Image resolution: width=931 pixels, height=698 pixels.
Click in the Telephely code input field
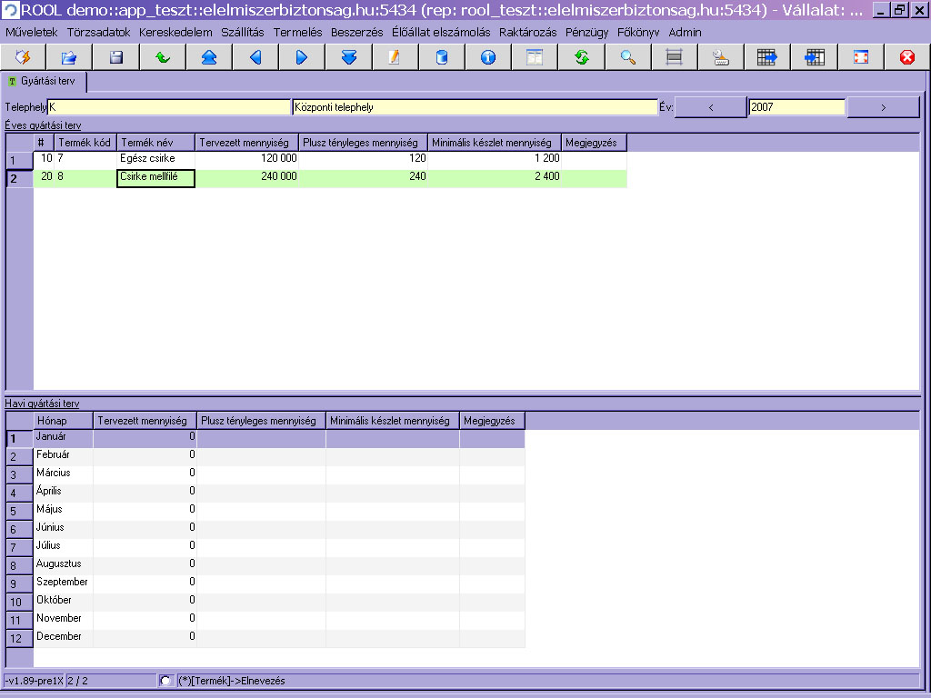168,107
